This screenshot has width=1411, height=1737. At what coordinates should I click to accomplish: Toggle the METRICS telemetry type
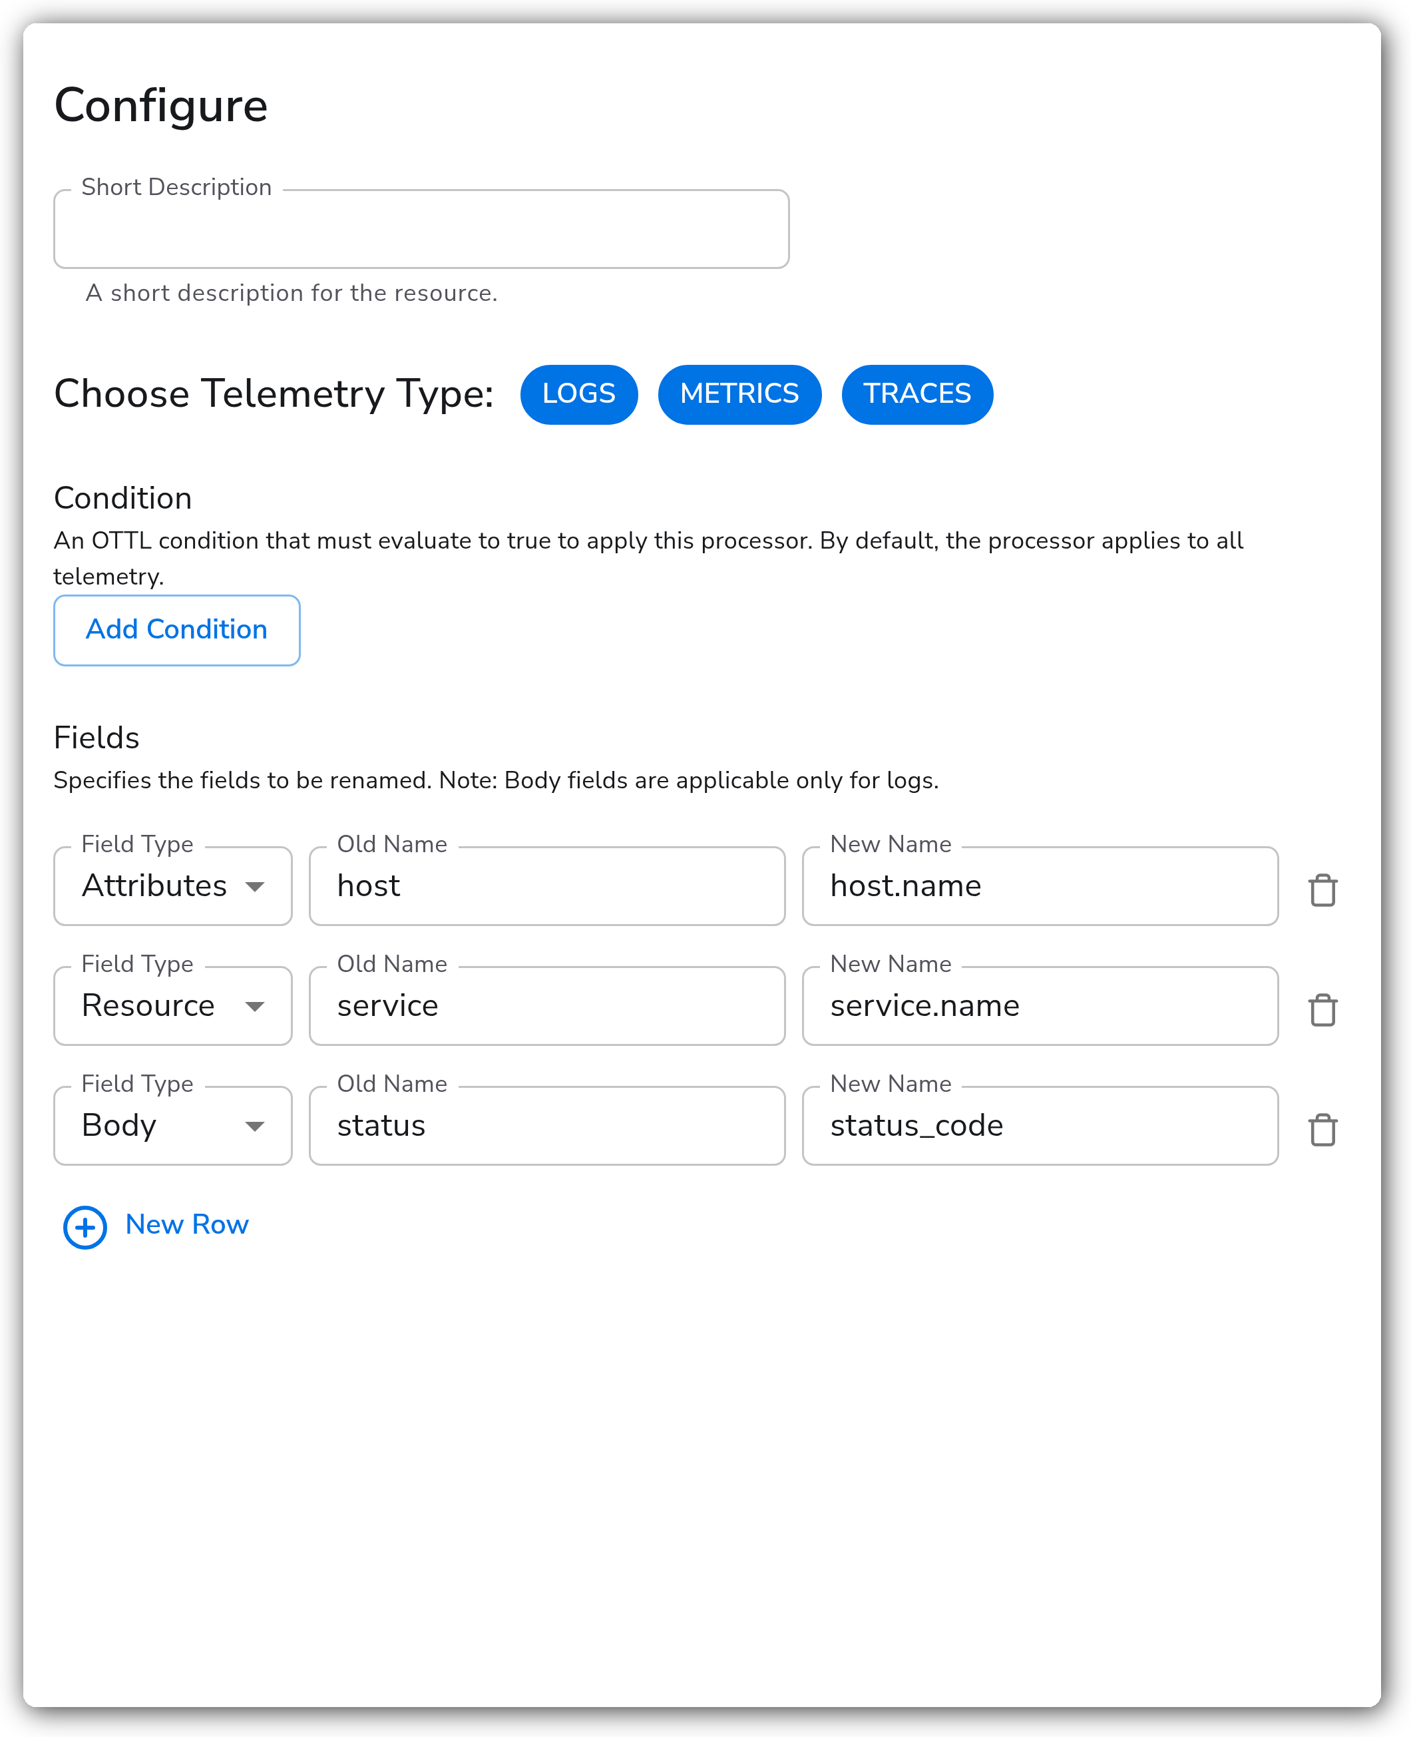coord(739,394)
